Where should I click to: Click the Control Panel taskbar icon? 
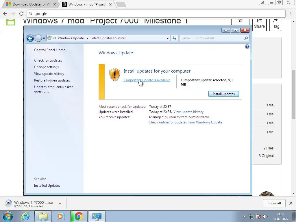tap(97, 216)
